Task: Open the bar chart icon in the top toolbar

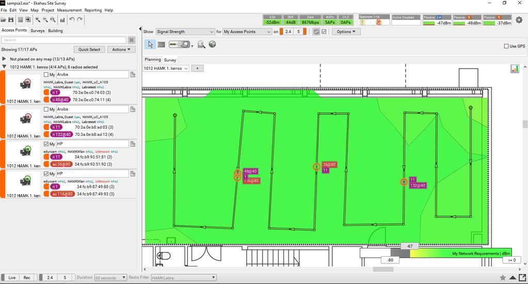Action: [x=62, y=20]
